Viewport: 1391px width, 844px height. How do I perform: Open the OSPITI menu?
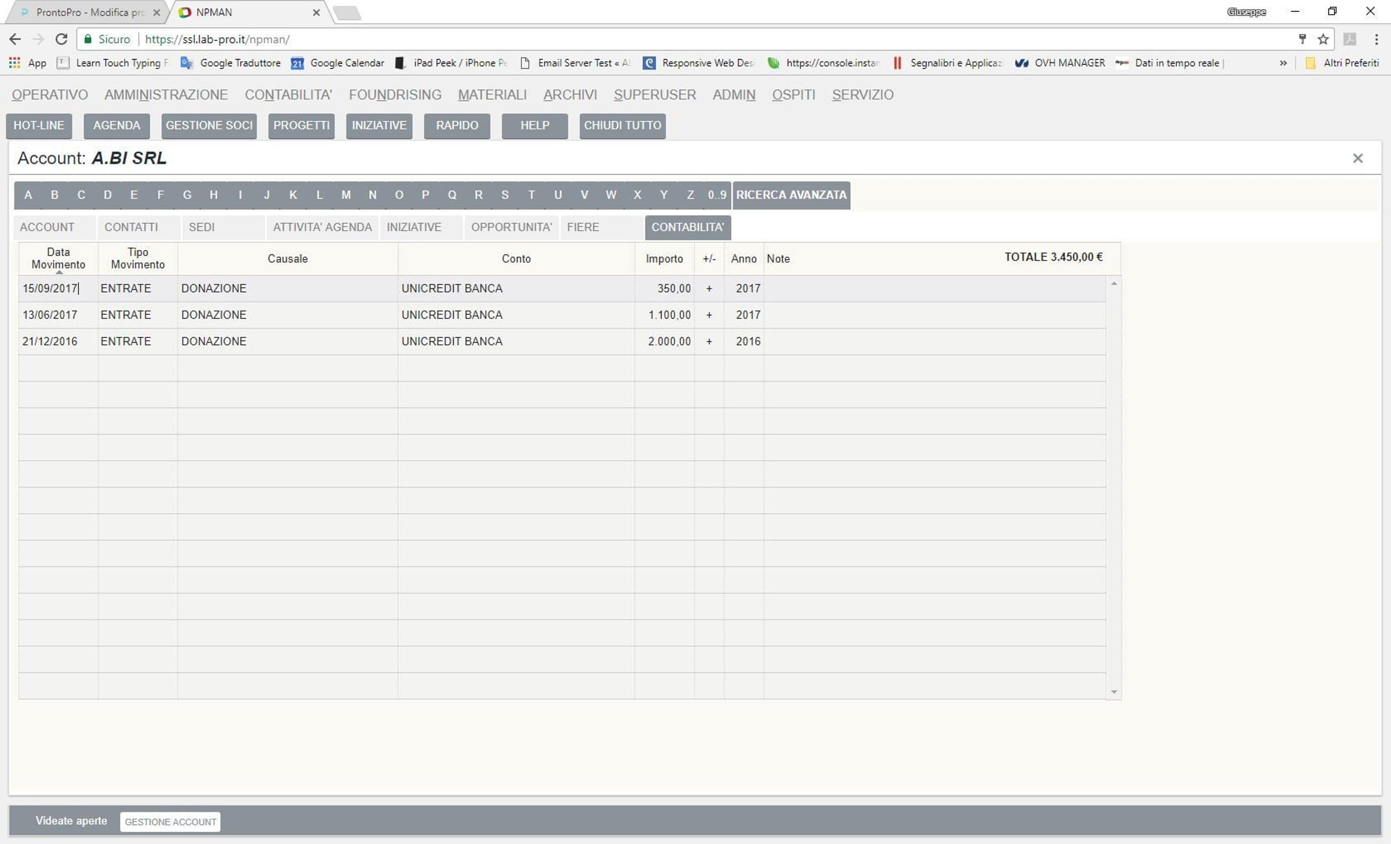pos(794,95)
